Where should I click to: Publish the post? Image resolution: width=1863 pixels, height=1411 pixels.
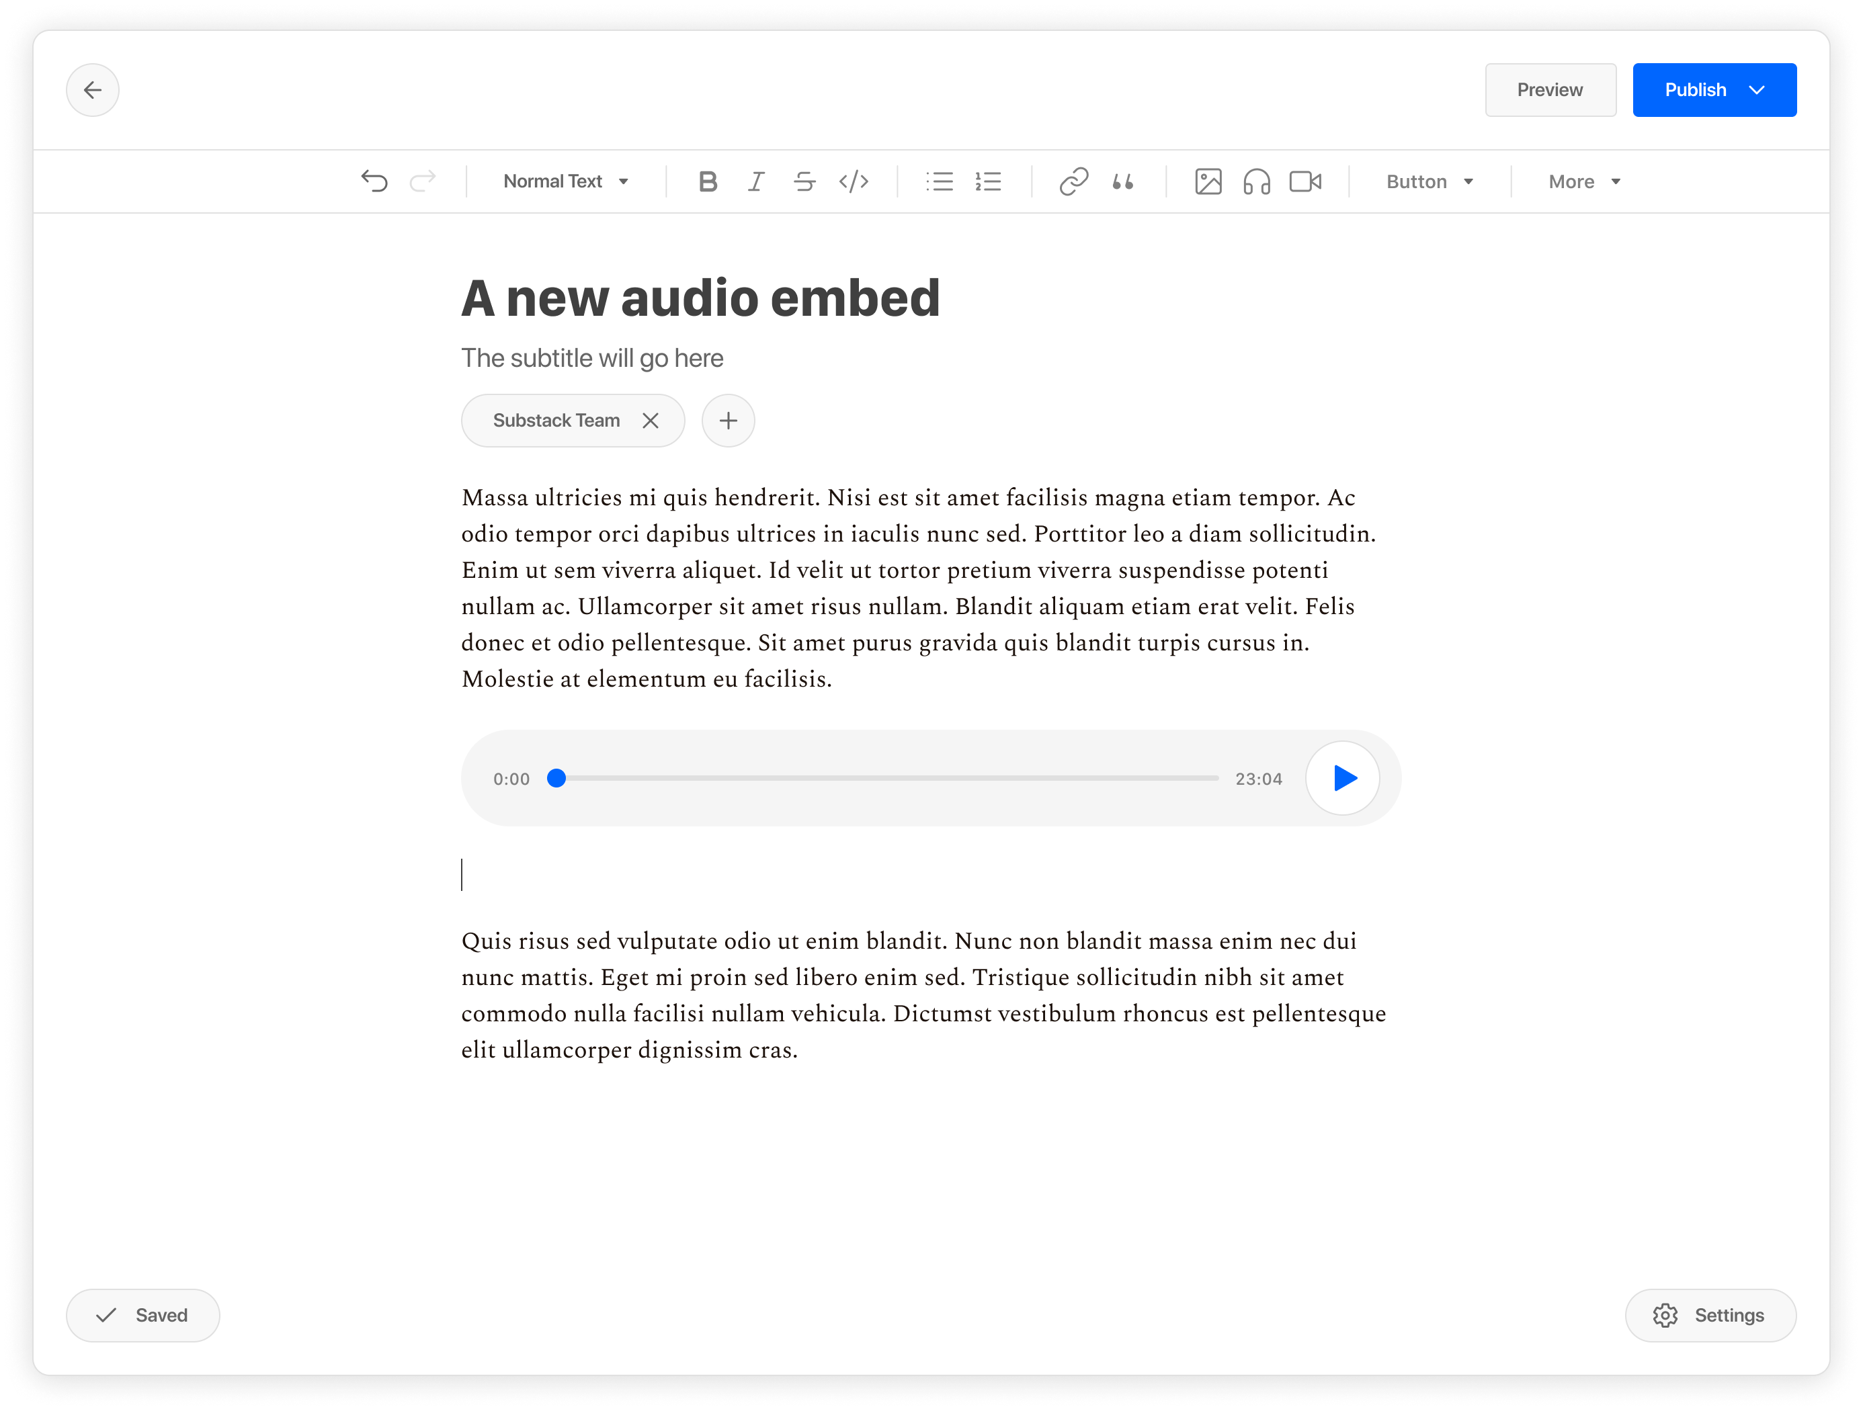[1696, 89]
